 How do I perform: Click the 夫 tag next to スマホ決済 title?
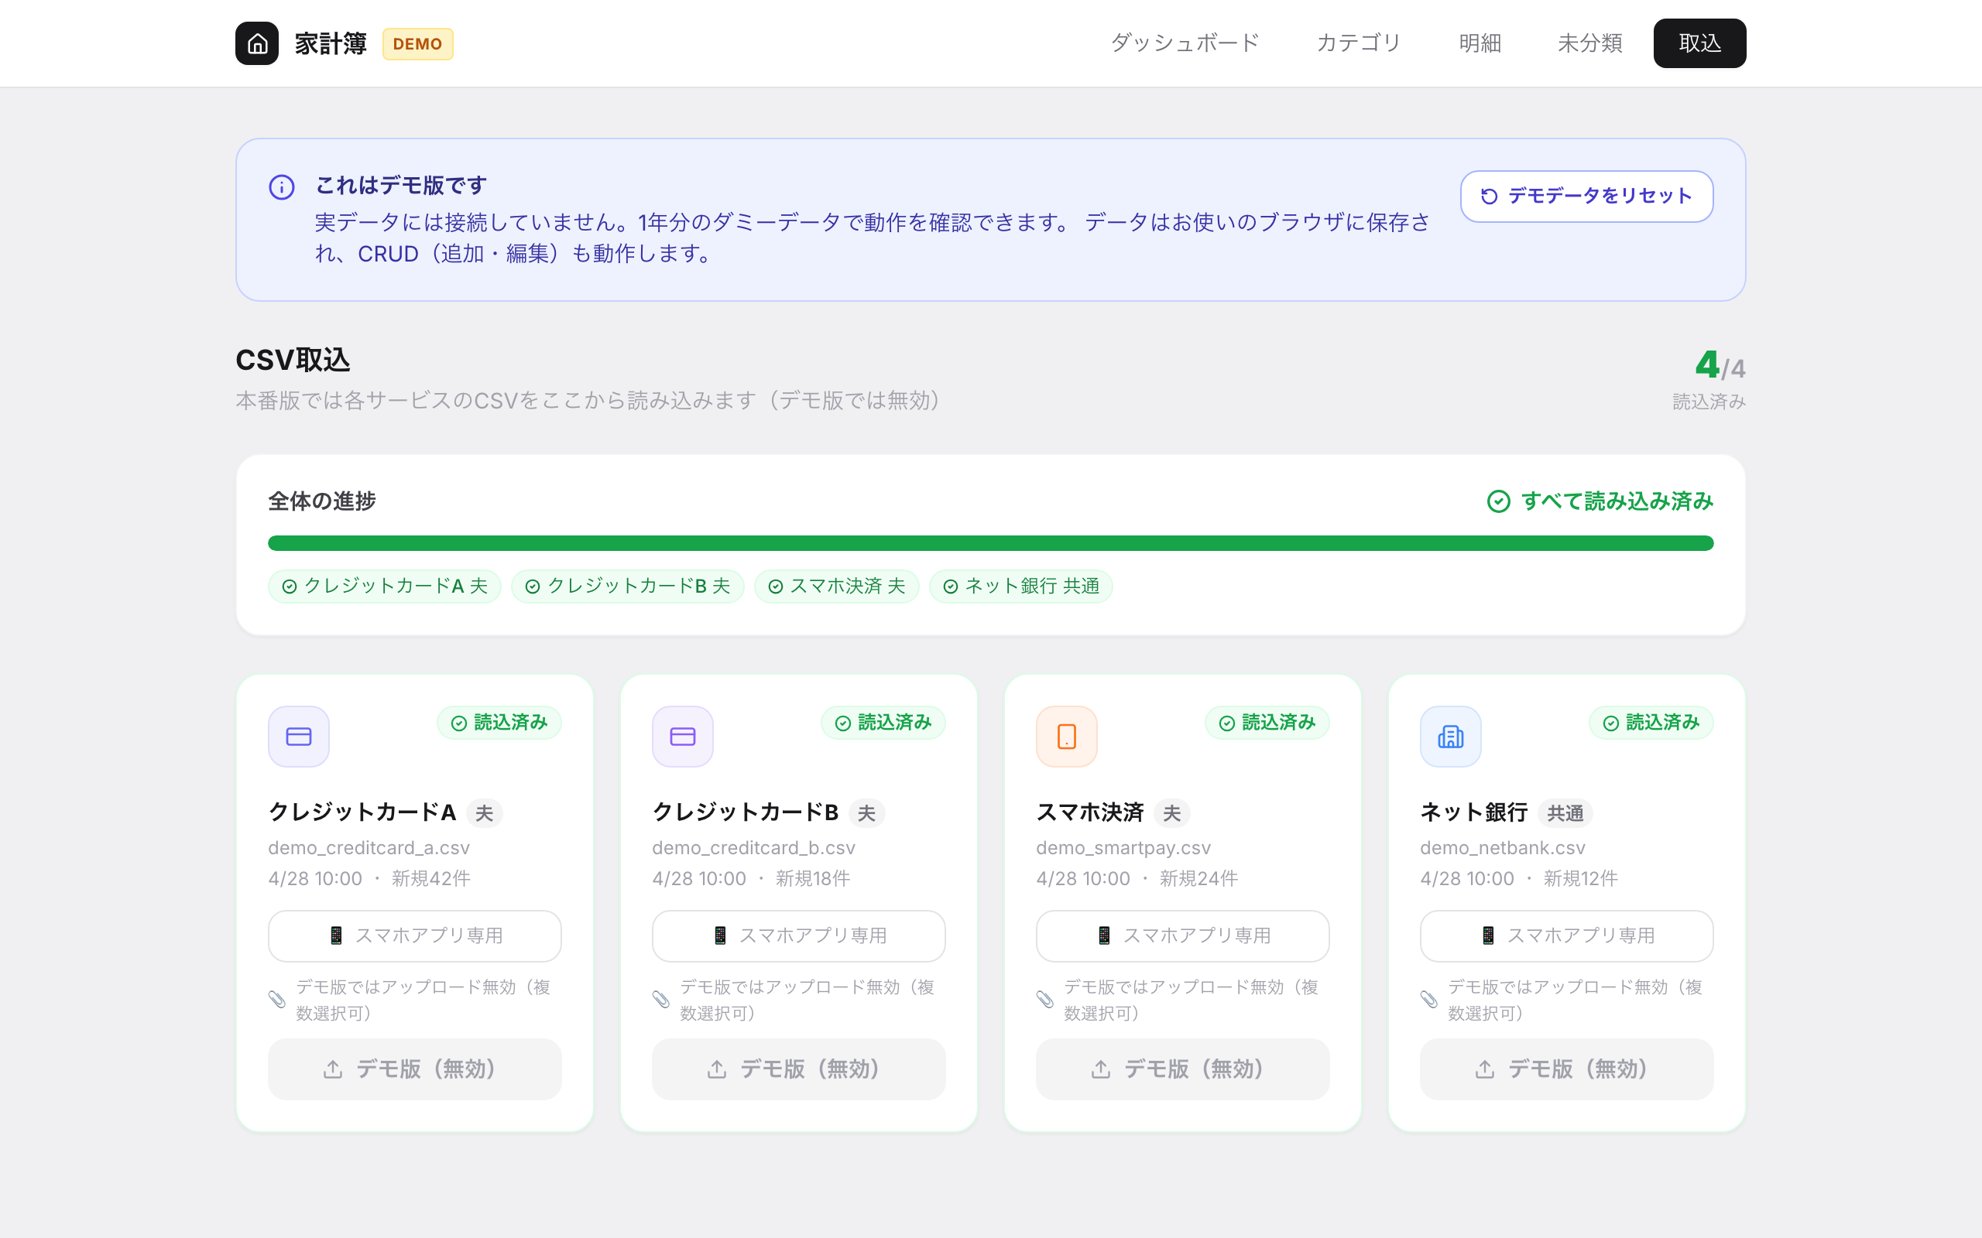point(1172,813)
